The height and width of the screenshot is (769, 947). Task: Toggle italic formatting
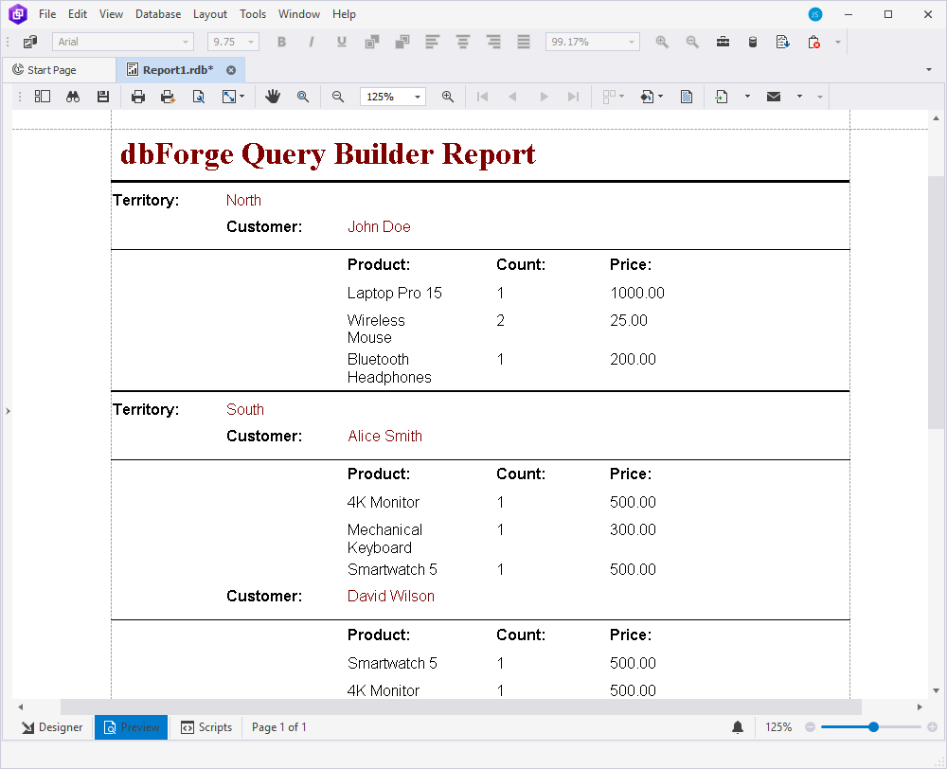tap(311, 42)
